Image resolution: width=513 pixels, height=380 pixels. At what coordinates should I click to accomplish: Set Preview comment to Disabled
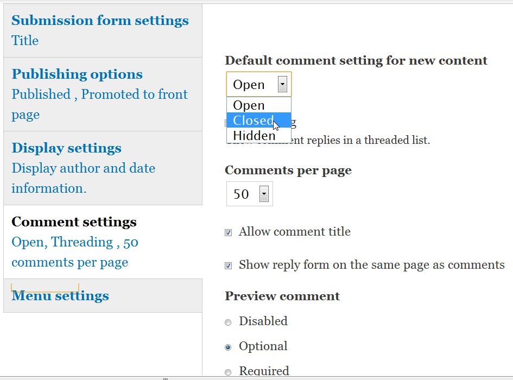pyautogui.click(x=228, y=322)
